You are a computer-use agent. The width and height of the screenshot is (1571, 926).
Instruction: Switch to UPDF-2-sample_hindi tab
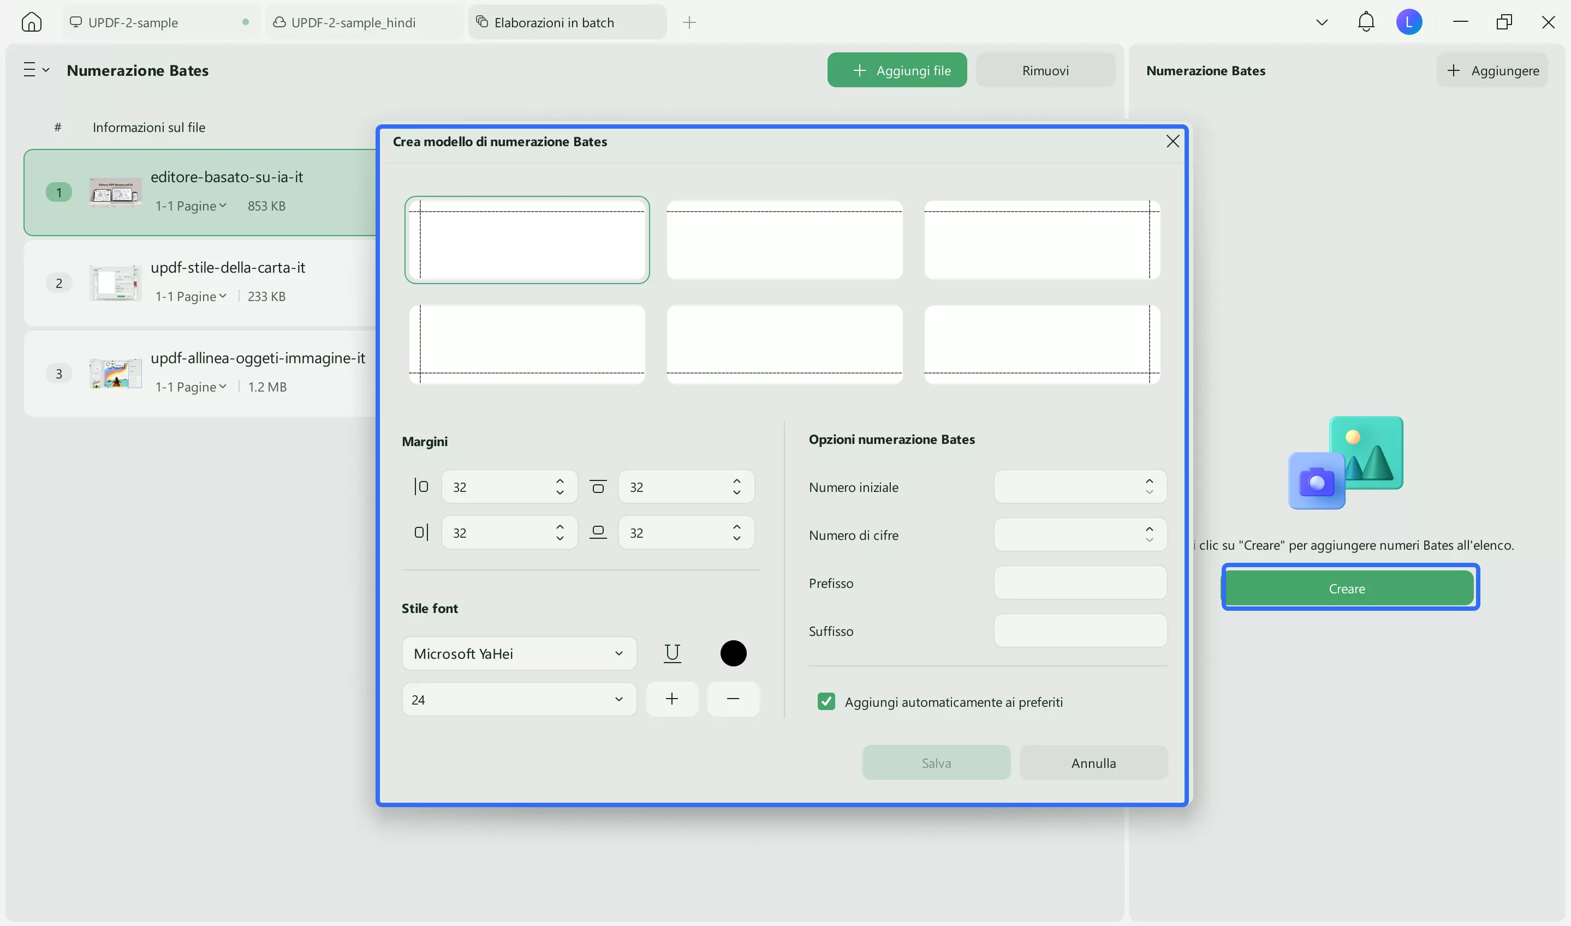click(353, 22)
